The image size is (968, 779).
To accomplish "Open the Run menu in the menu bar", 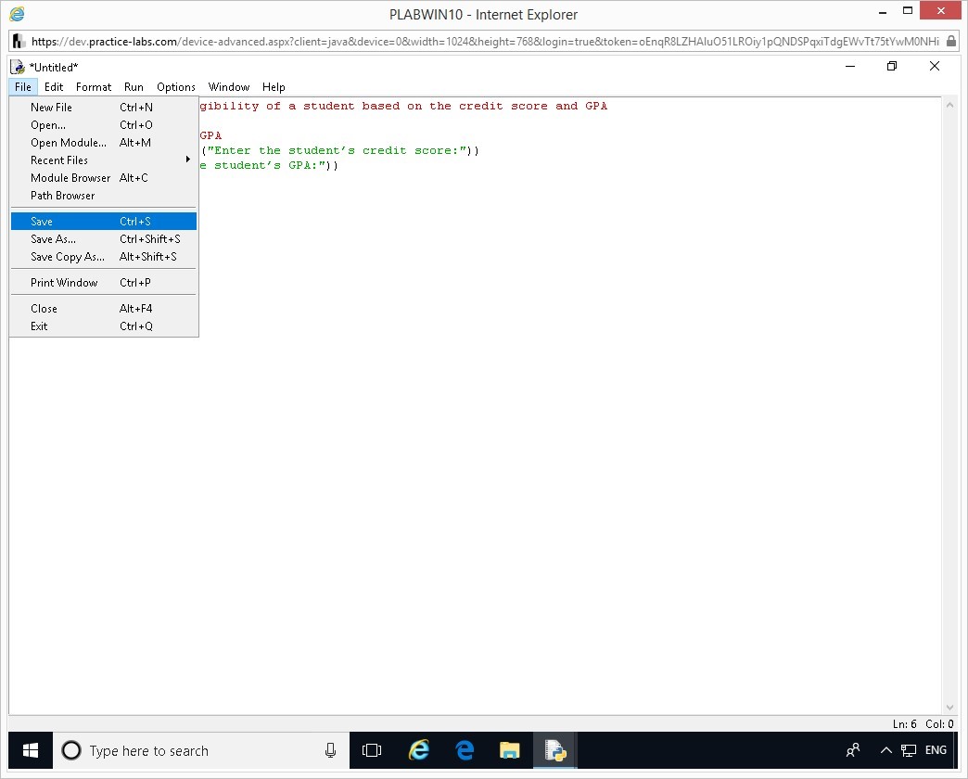I will pyautogui.click(x=134, y=87).
